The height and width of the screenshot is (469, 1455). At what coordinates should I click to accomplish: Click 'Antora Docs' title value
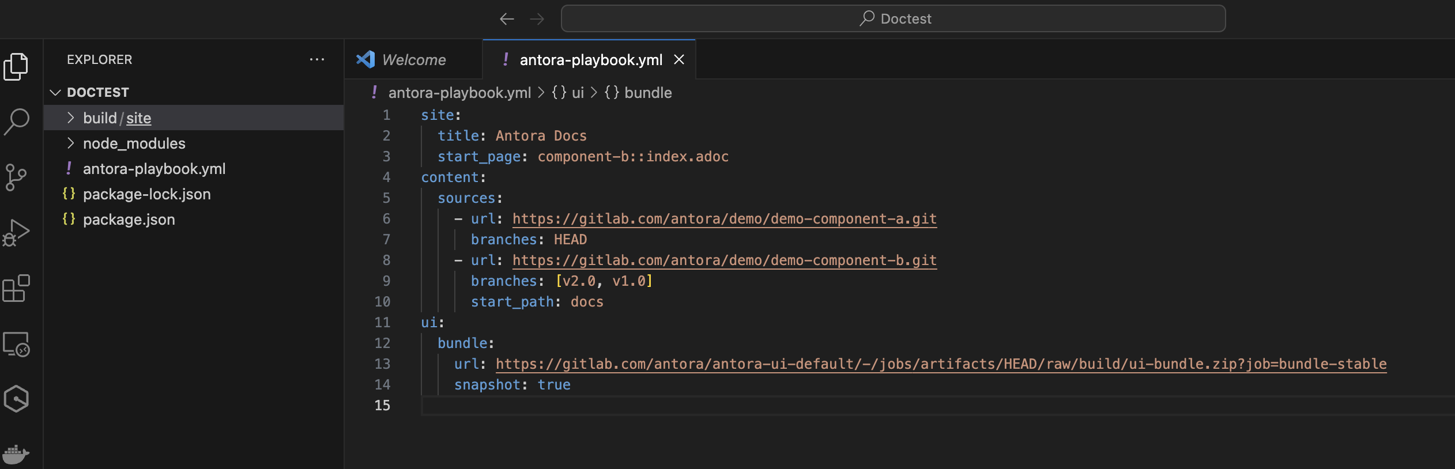tap(541, 135)
